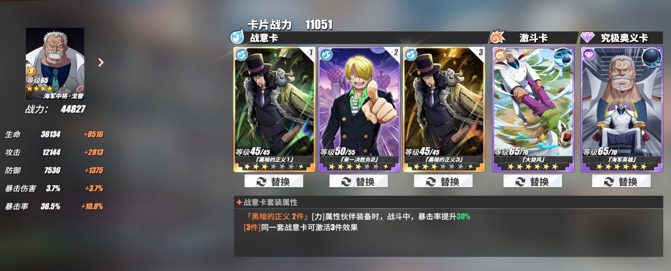The image size is (671, 271).
Task: Click the purple diamond badge on 海军英雄 card
Action: (589, 55)
